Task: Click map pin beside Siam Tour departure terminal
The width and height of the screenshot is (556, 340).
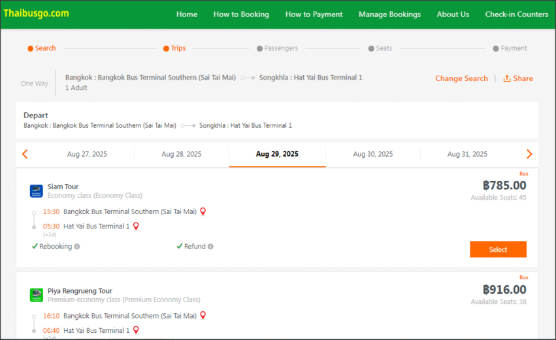Action: coord(203,211)
